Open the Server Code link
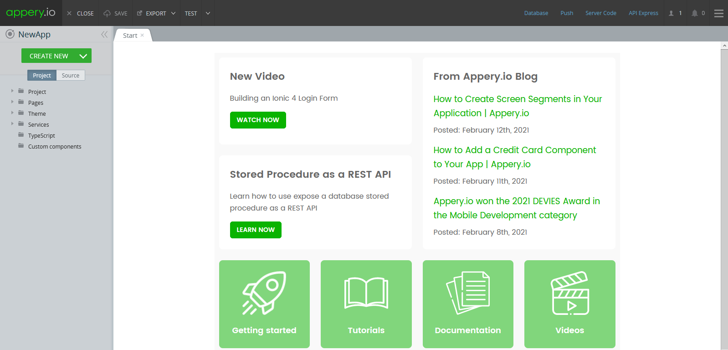The image size is (728, 350). point(601,13)
